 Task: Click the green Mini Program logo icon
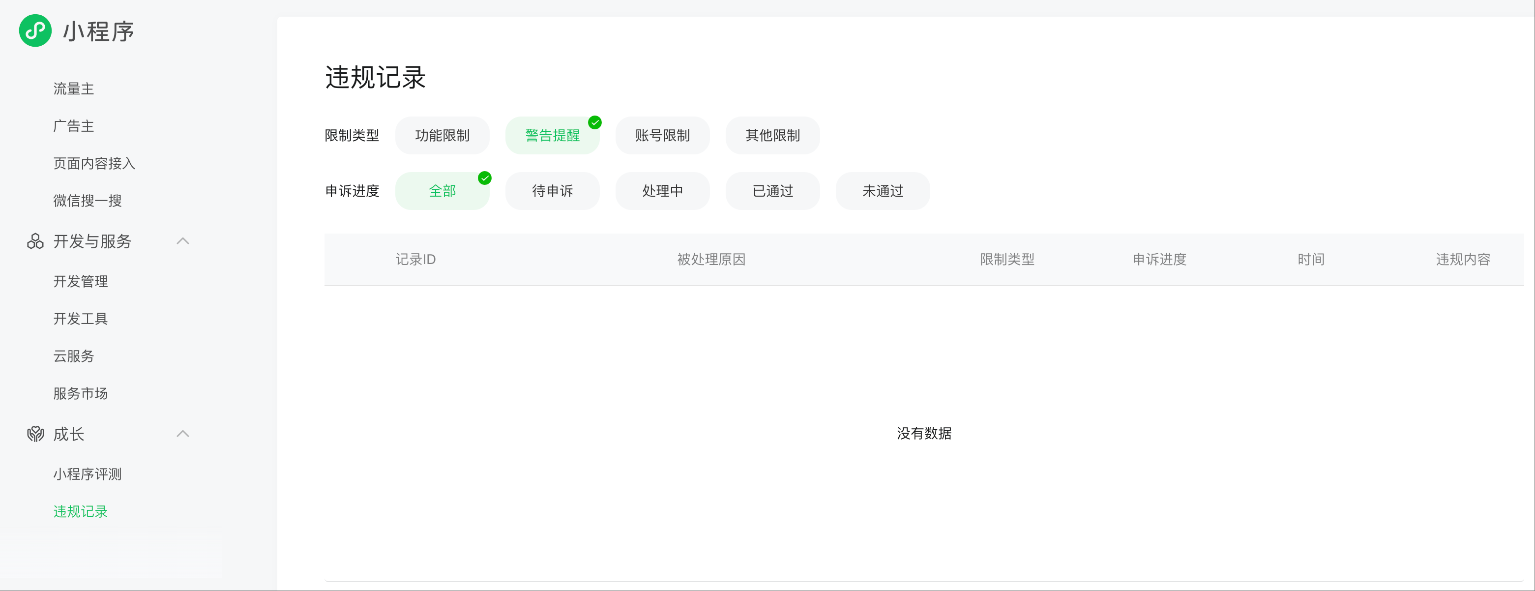coord(35,31)
